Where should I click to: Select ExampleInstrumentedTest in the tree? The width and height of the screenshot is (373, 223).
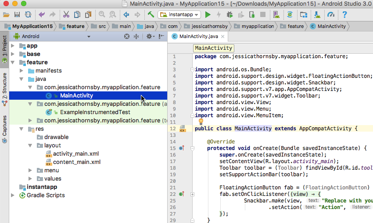[x=95, y=112]
